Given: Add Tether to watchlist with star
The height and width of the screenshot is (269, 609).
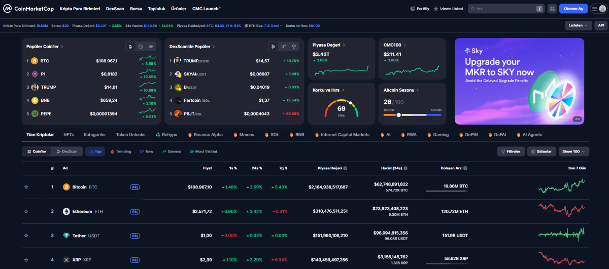Looking at the screenshot, I should [x=26, y=236].
